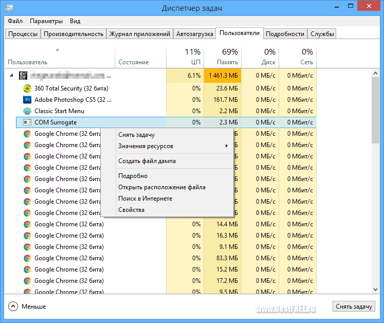
Task: Open the Значения ресурсов submenu arrow
Action: point(227,146)
